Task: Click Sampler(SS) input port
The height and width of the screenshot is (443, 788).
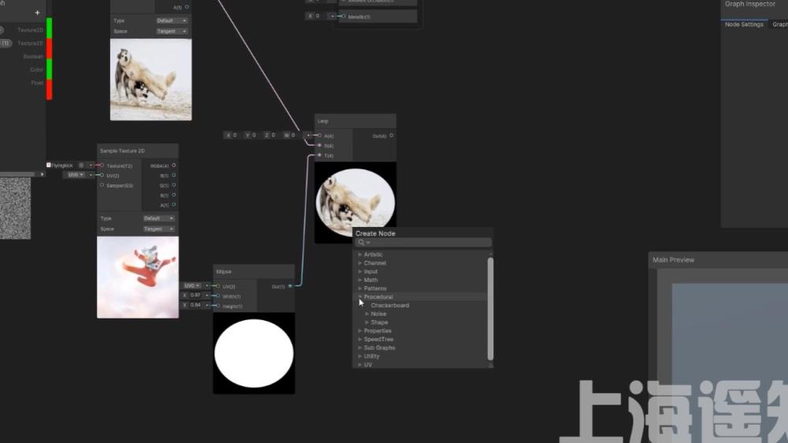Action: [x=102, y=185]
